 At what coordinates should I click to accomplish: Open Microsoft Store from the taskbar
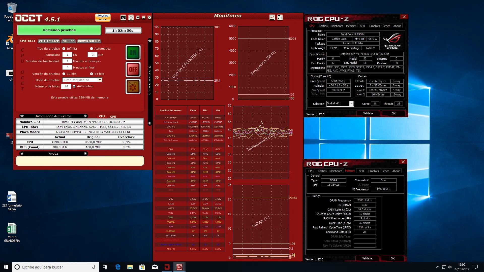click(142, 267)
